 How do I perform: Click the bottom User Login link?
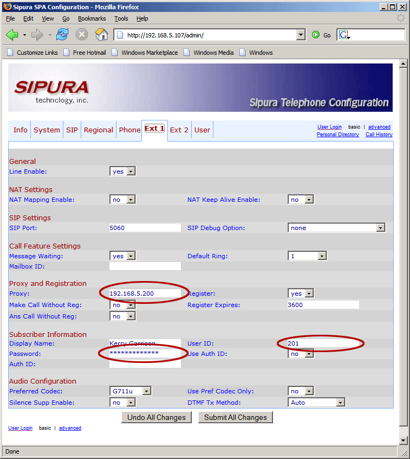pos(20,428)
